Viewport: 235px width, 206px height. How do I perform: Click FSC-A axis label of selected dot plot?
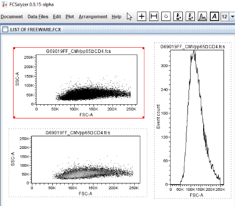click(86, 115)
